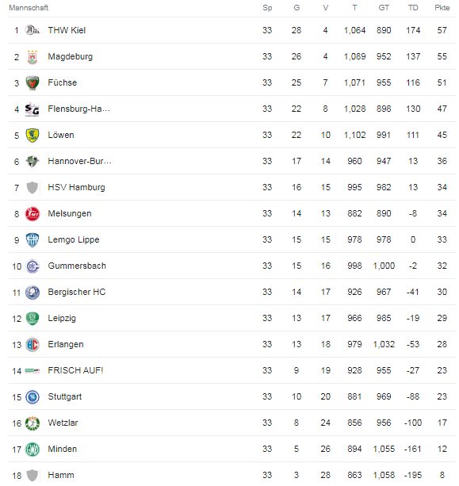Screen dimensions: 459x486
Task: Click the Pkte column header
Action: point(442,8)
